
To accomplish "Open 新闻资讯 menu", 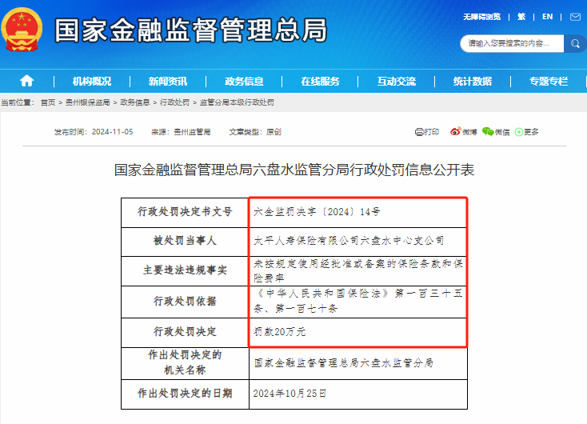I will tap(168, 82).
